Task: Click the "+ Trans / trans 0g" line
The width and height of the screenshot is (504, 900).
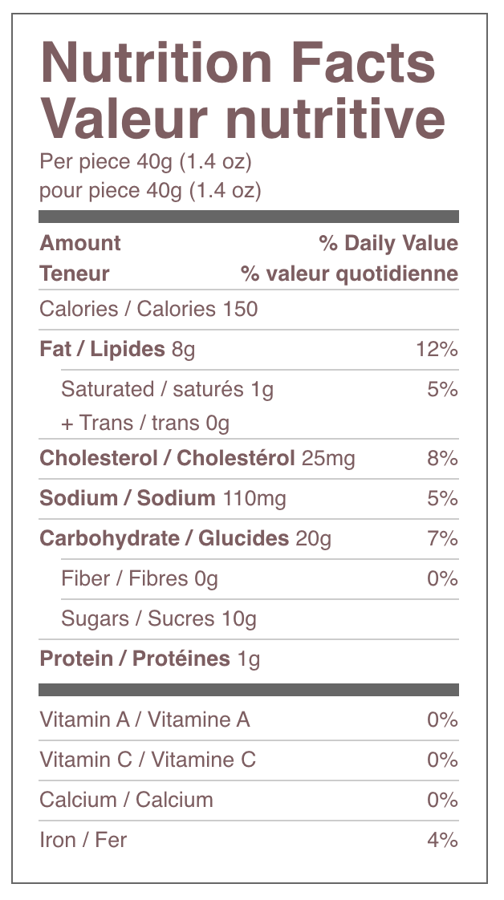Action: 145,423
